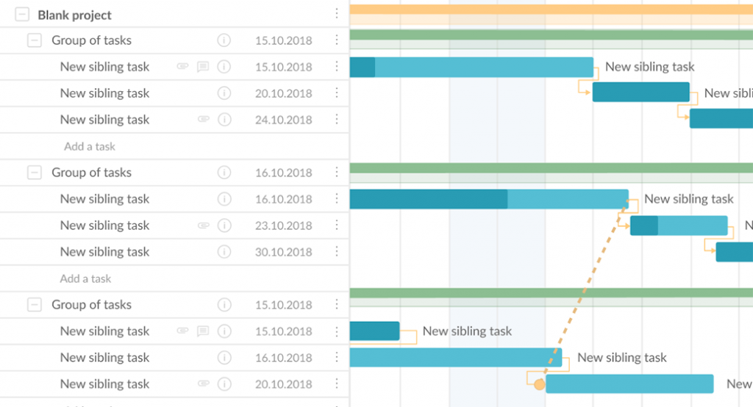Click the 30.10.2018 start date field
The width and height of the screenshot is (753, 407).
click(x=283, y=252)
